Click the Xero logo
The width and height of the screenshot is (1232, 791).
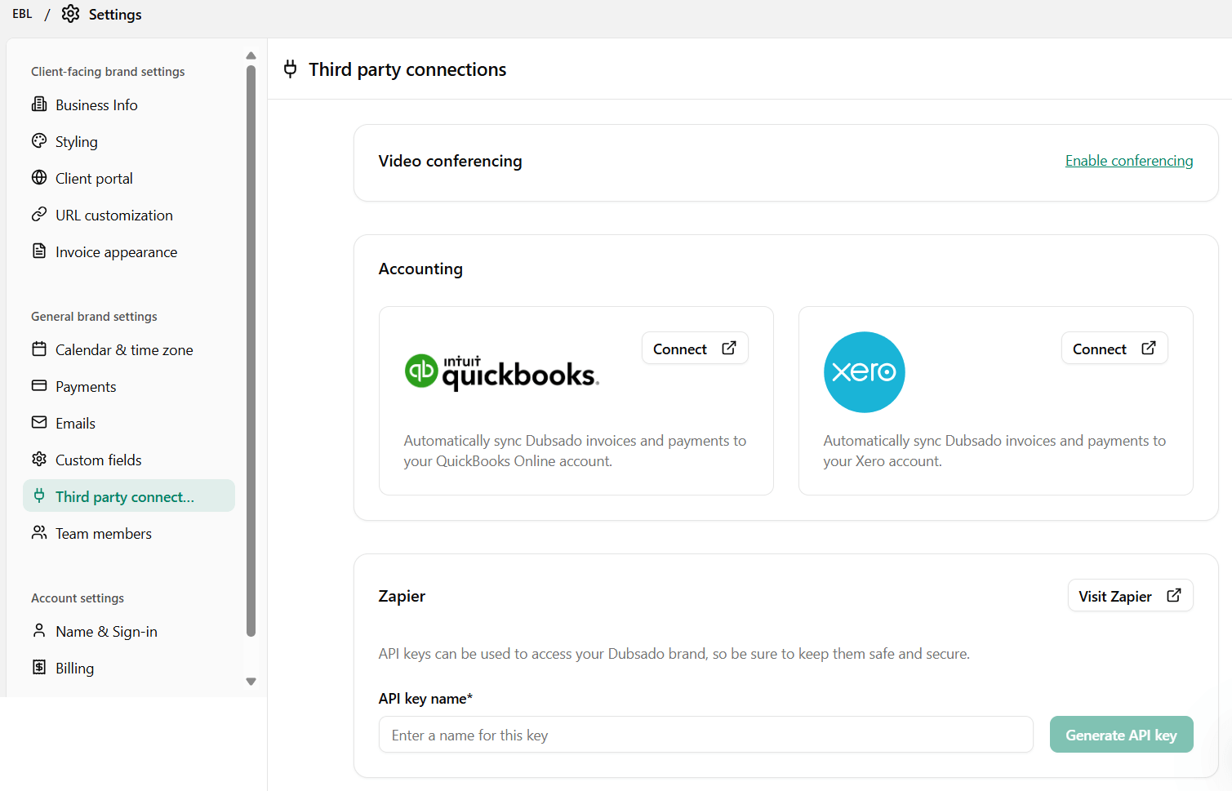coord(864,372)
